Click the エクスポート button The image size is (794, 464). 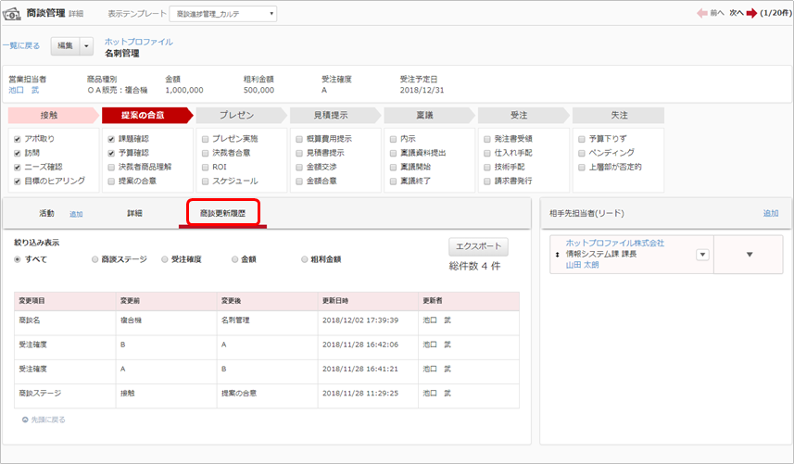point(478,246)
